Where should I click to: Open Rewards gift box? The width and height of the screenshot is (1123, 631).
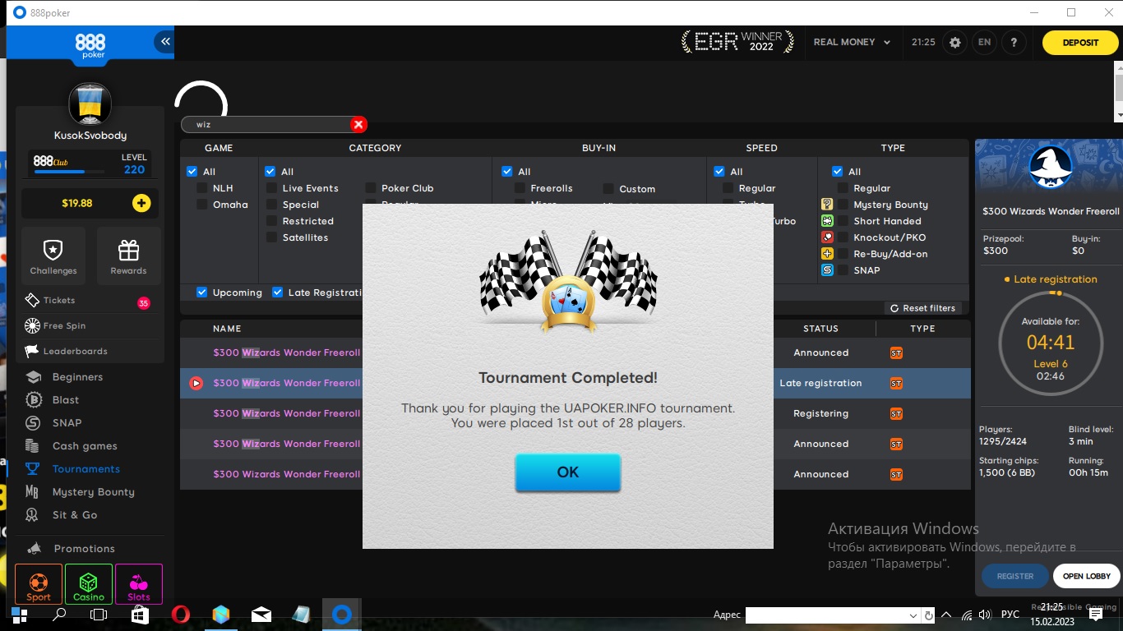click(128, 256)
